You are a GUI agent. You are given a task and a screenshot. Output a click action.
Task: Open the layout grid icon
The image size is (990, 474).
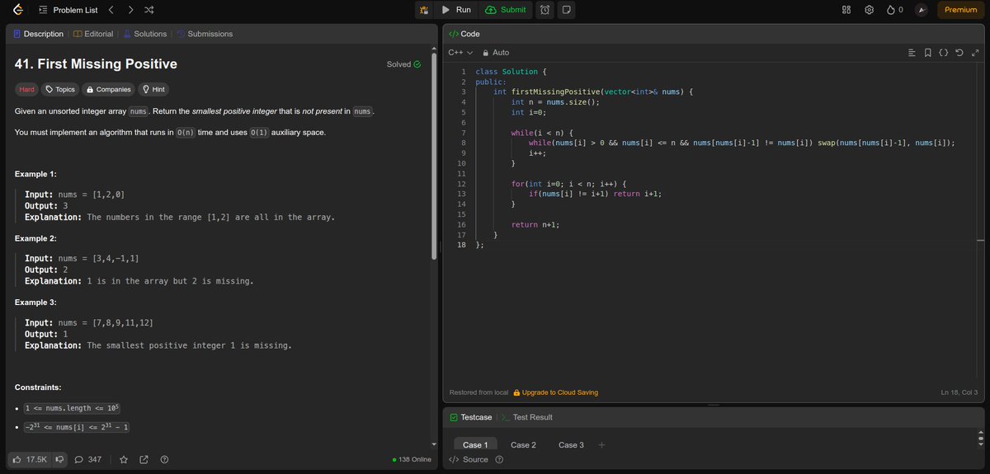pyautogui.click(x=846, y=10)
